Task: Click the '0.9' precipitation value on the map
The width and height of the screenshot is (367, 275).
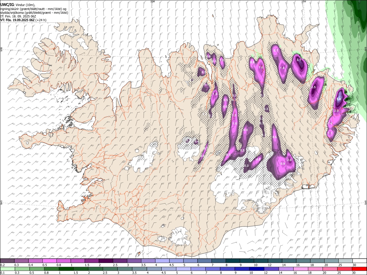Action: click(x=282, y=164)
